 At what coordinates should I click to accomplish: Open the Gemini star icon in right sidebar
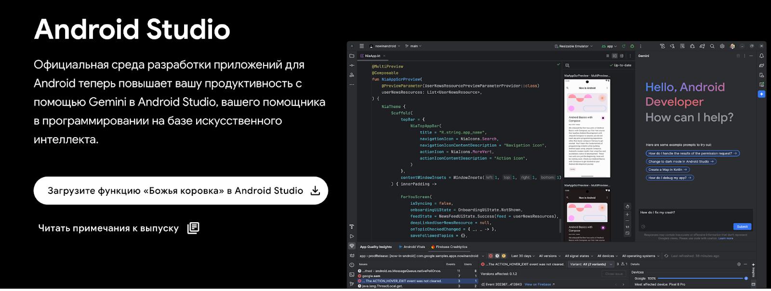point(761,94)
